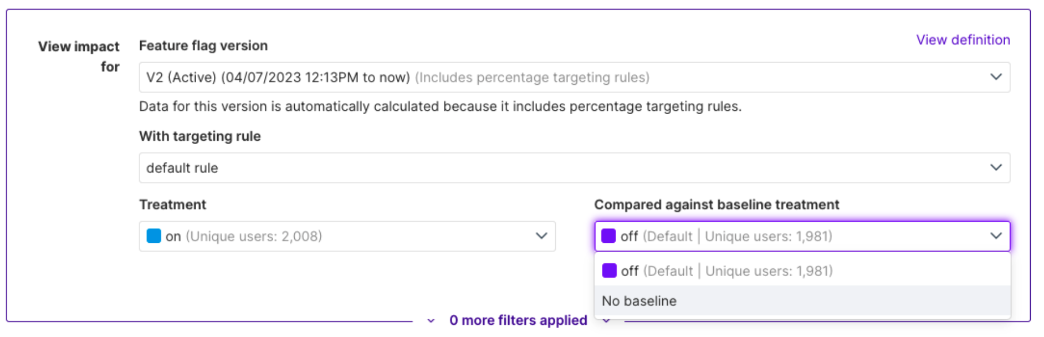
Task: Click '0 more filters applied'
Action: (518, 320)
